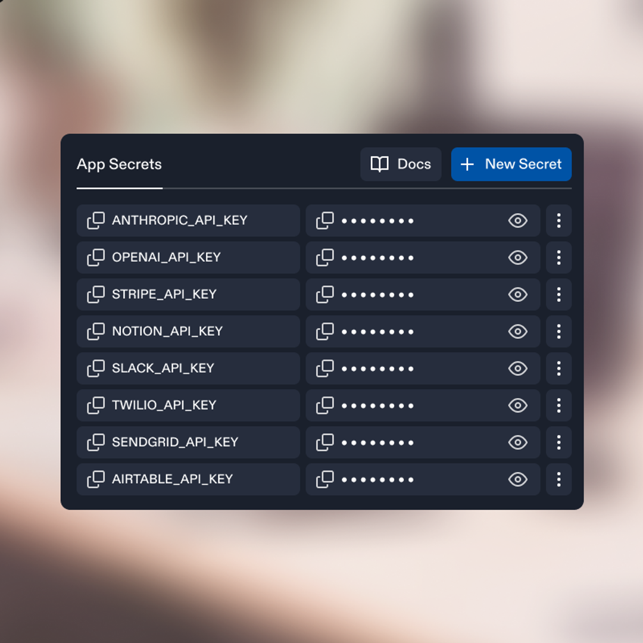Show the STRIPE_API_KEY secret value
Screen dimensions: 643x643
(x=517, y=294)
